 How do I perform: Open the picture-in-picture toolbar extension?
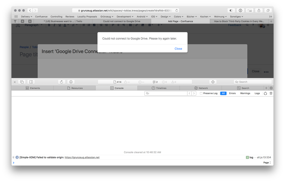[x=250, y=11]
